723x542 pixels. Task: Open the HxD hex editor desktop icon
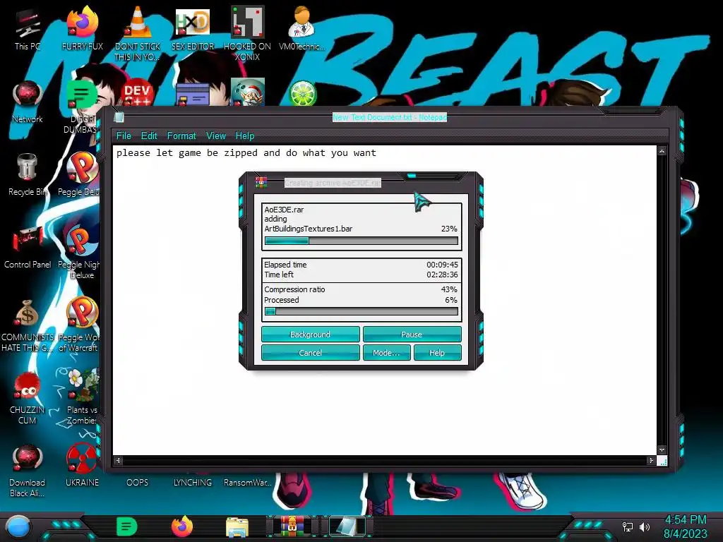pyautogui.click(x=193, y=28)
